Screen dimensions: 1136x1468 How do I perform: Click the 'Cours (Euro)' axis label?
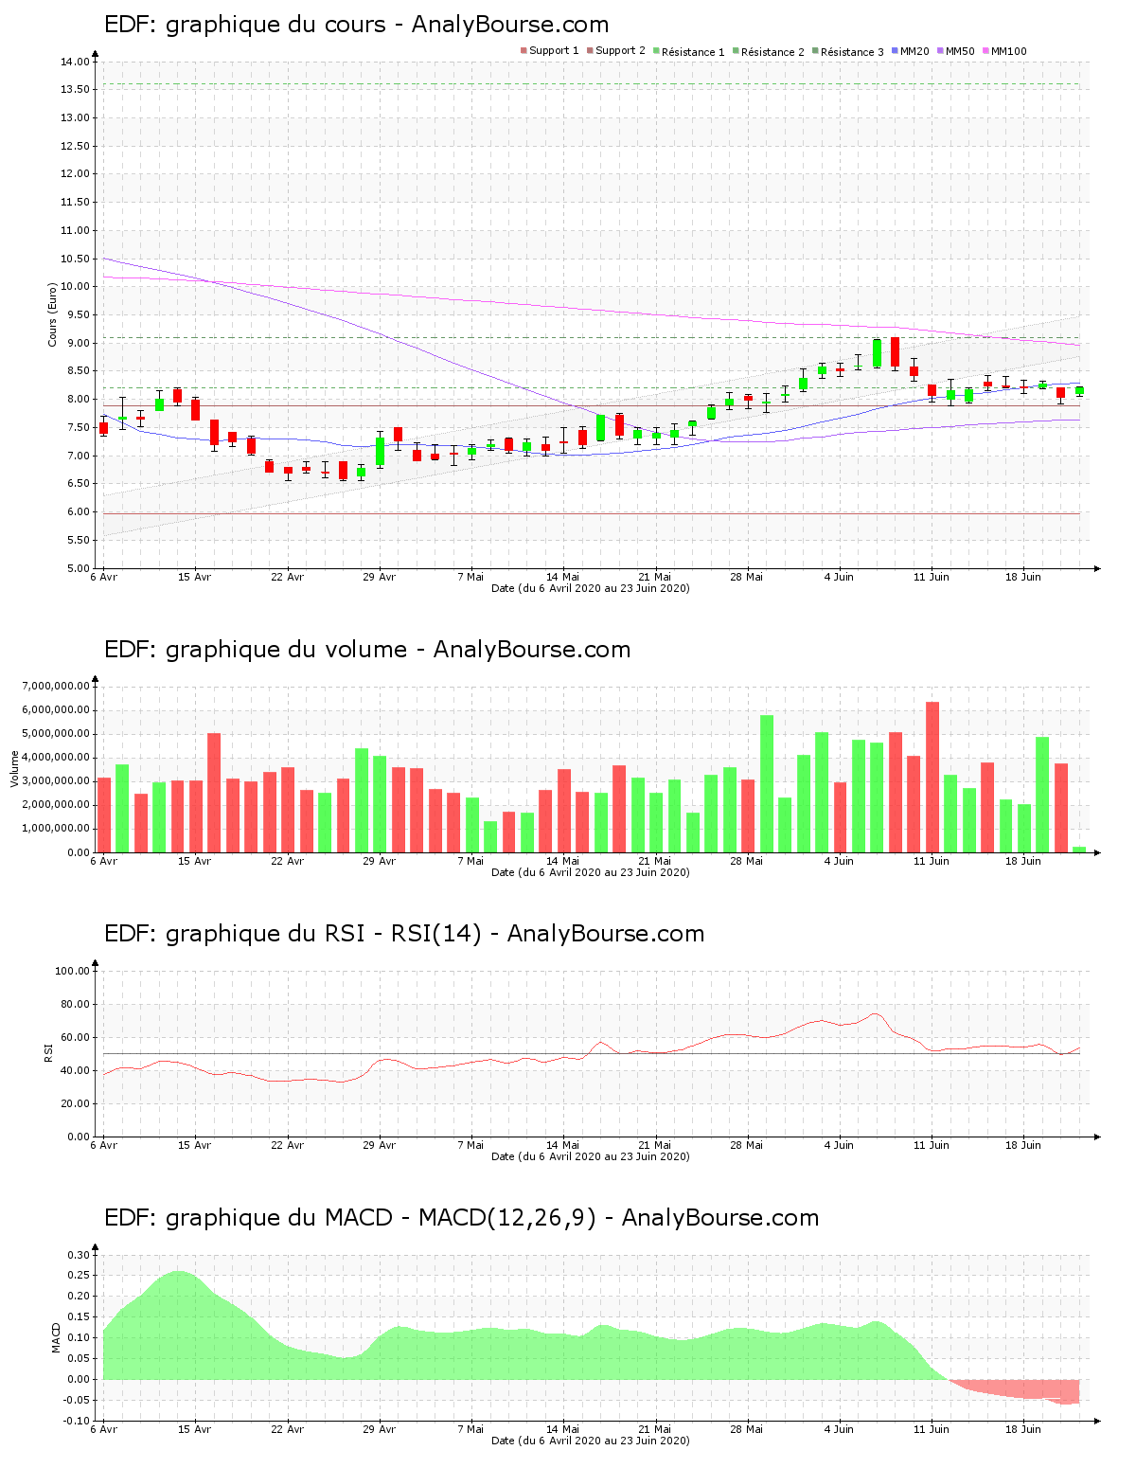click(53, 314)
